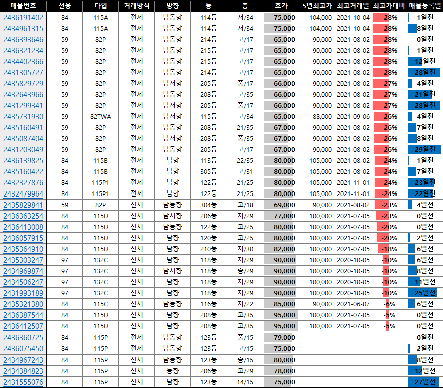443x388 pixels.
Task: Select the 최고가대비 column header
Action: coord(389,6)
